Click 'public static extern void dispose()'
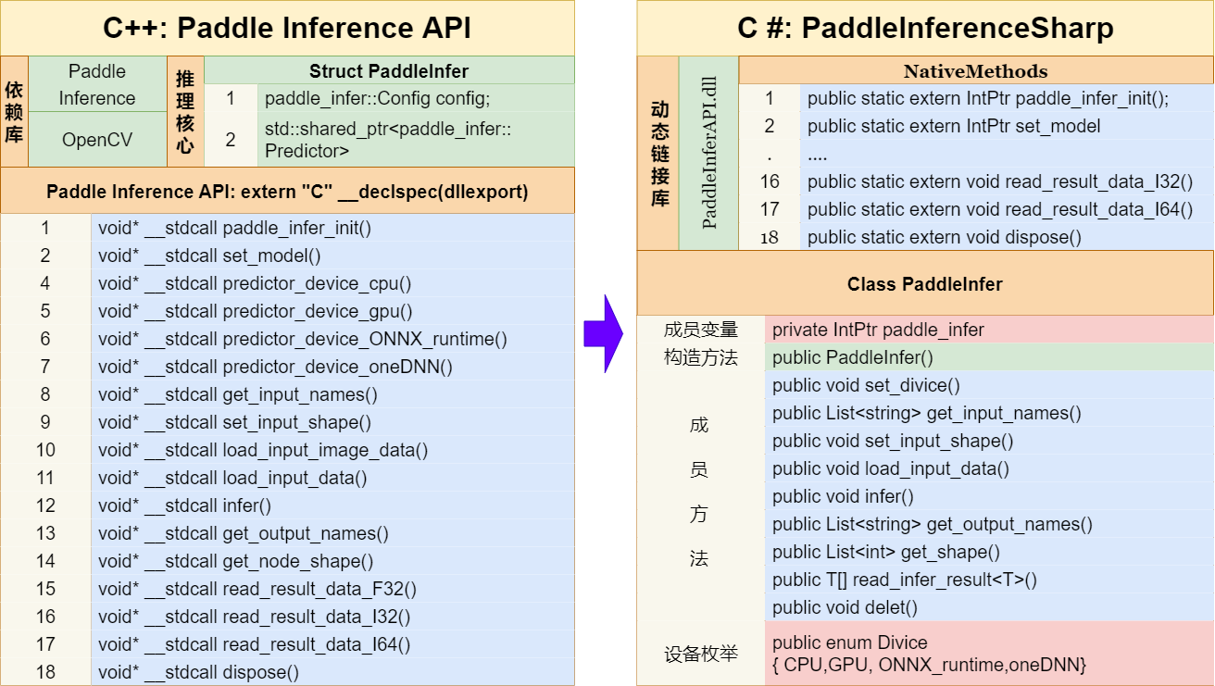 coord(1007,237)
